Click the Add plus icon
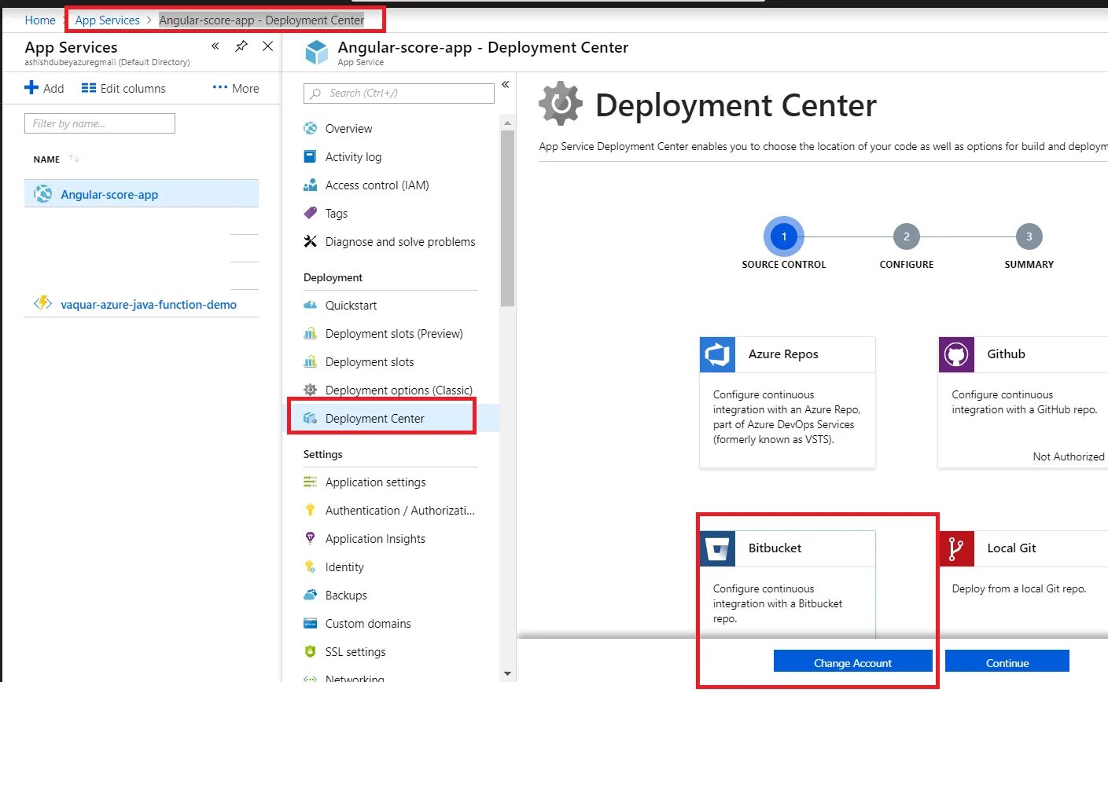Viewport: 1108px width, 799px height. [x=31, y=88]
